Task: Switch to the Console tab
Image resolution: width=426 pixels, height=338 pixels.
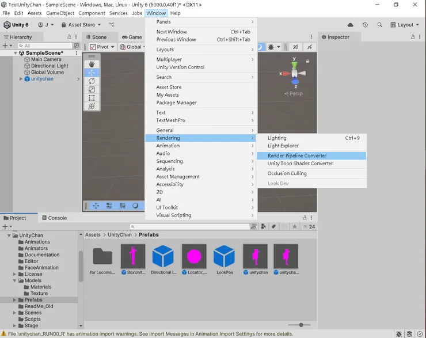Action: [x=54, y=218]
